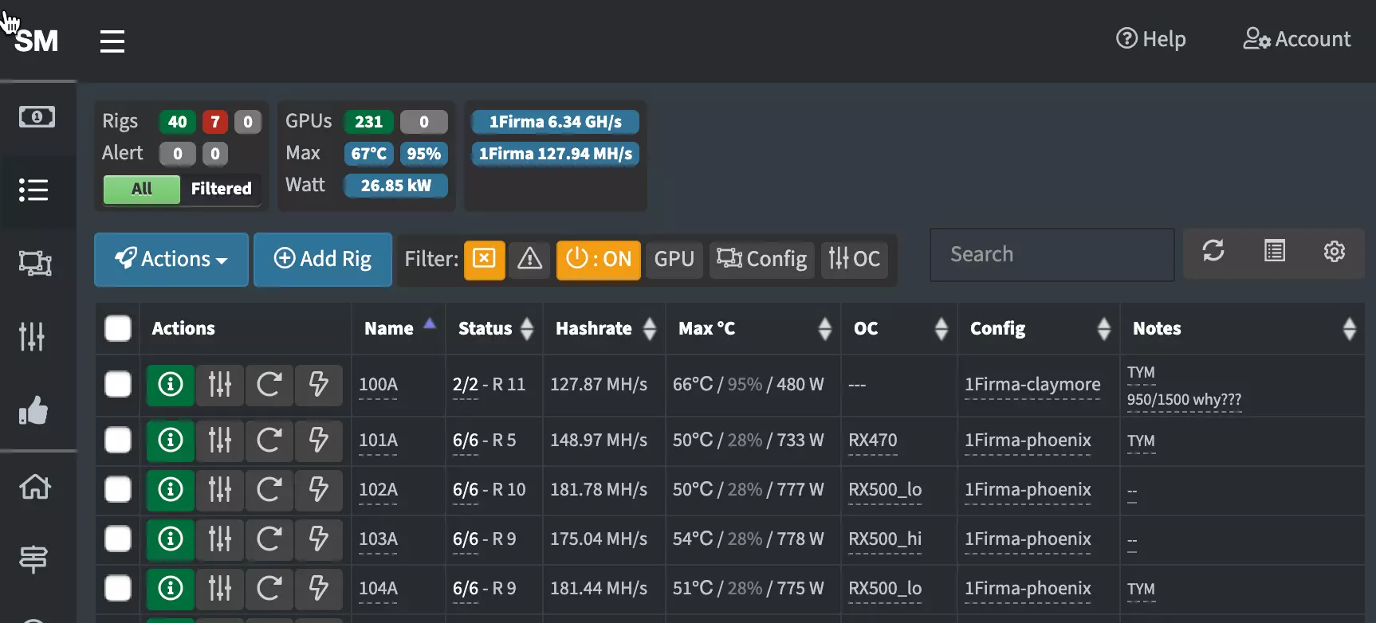This screenshot has width=1376, height=623.
Task: Sort table by Max °C column
Action: (753, 328)
